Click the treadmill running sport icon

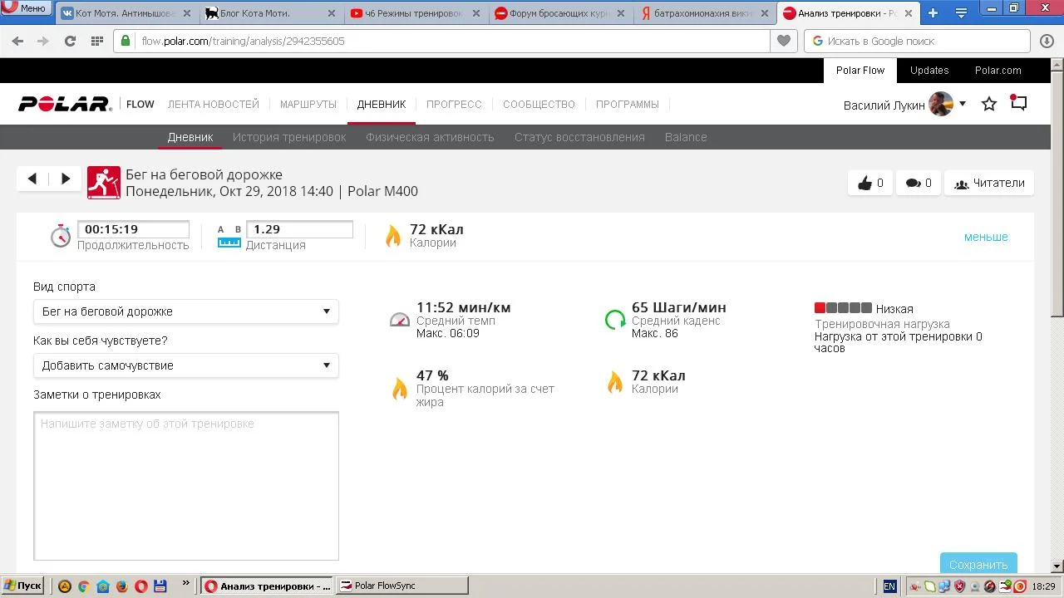[104, 183]
